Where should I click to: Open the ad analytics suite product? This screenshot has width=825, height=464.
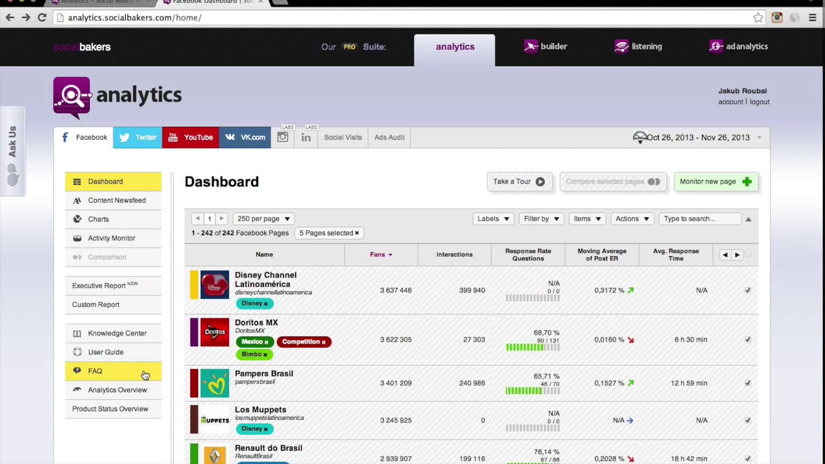click(x=739, y=46)
